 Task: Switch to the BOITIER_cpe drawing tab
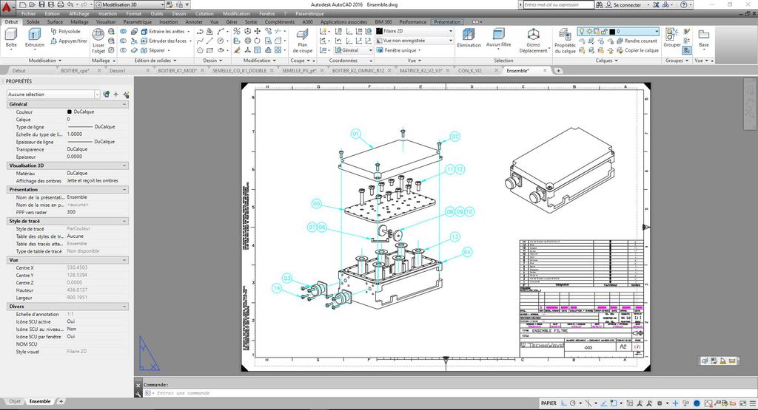76,71
